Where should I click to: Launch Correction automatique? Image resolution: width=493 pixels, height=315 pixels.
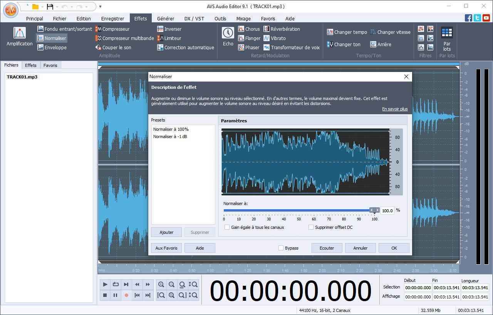tap(186, 47)
